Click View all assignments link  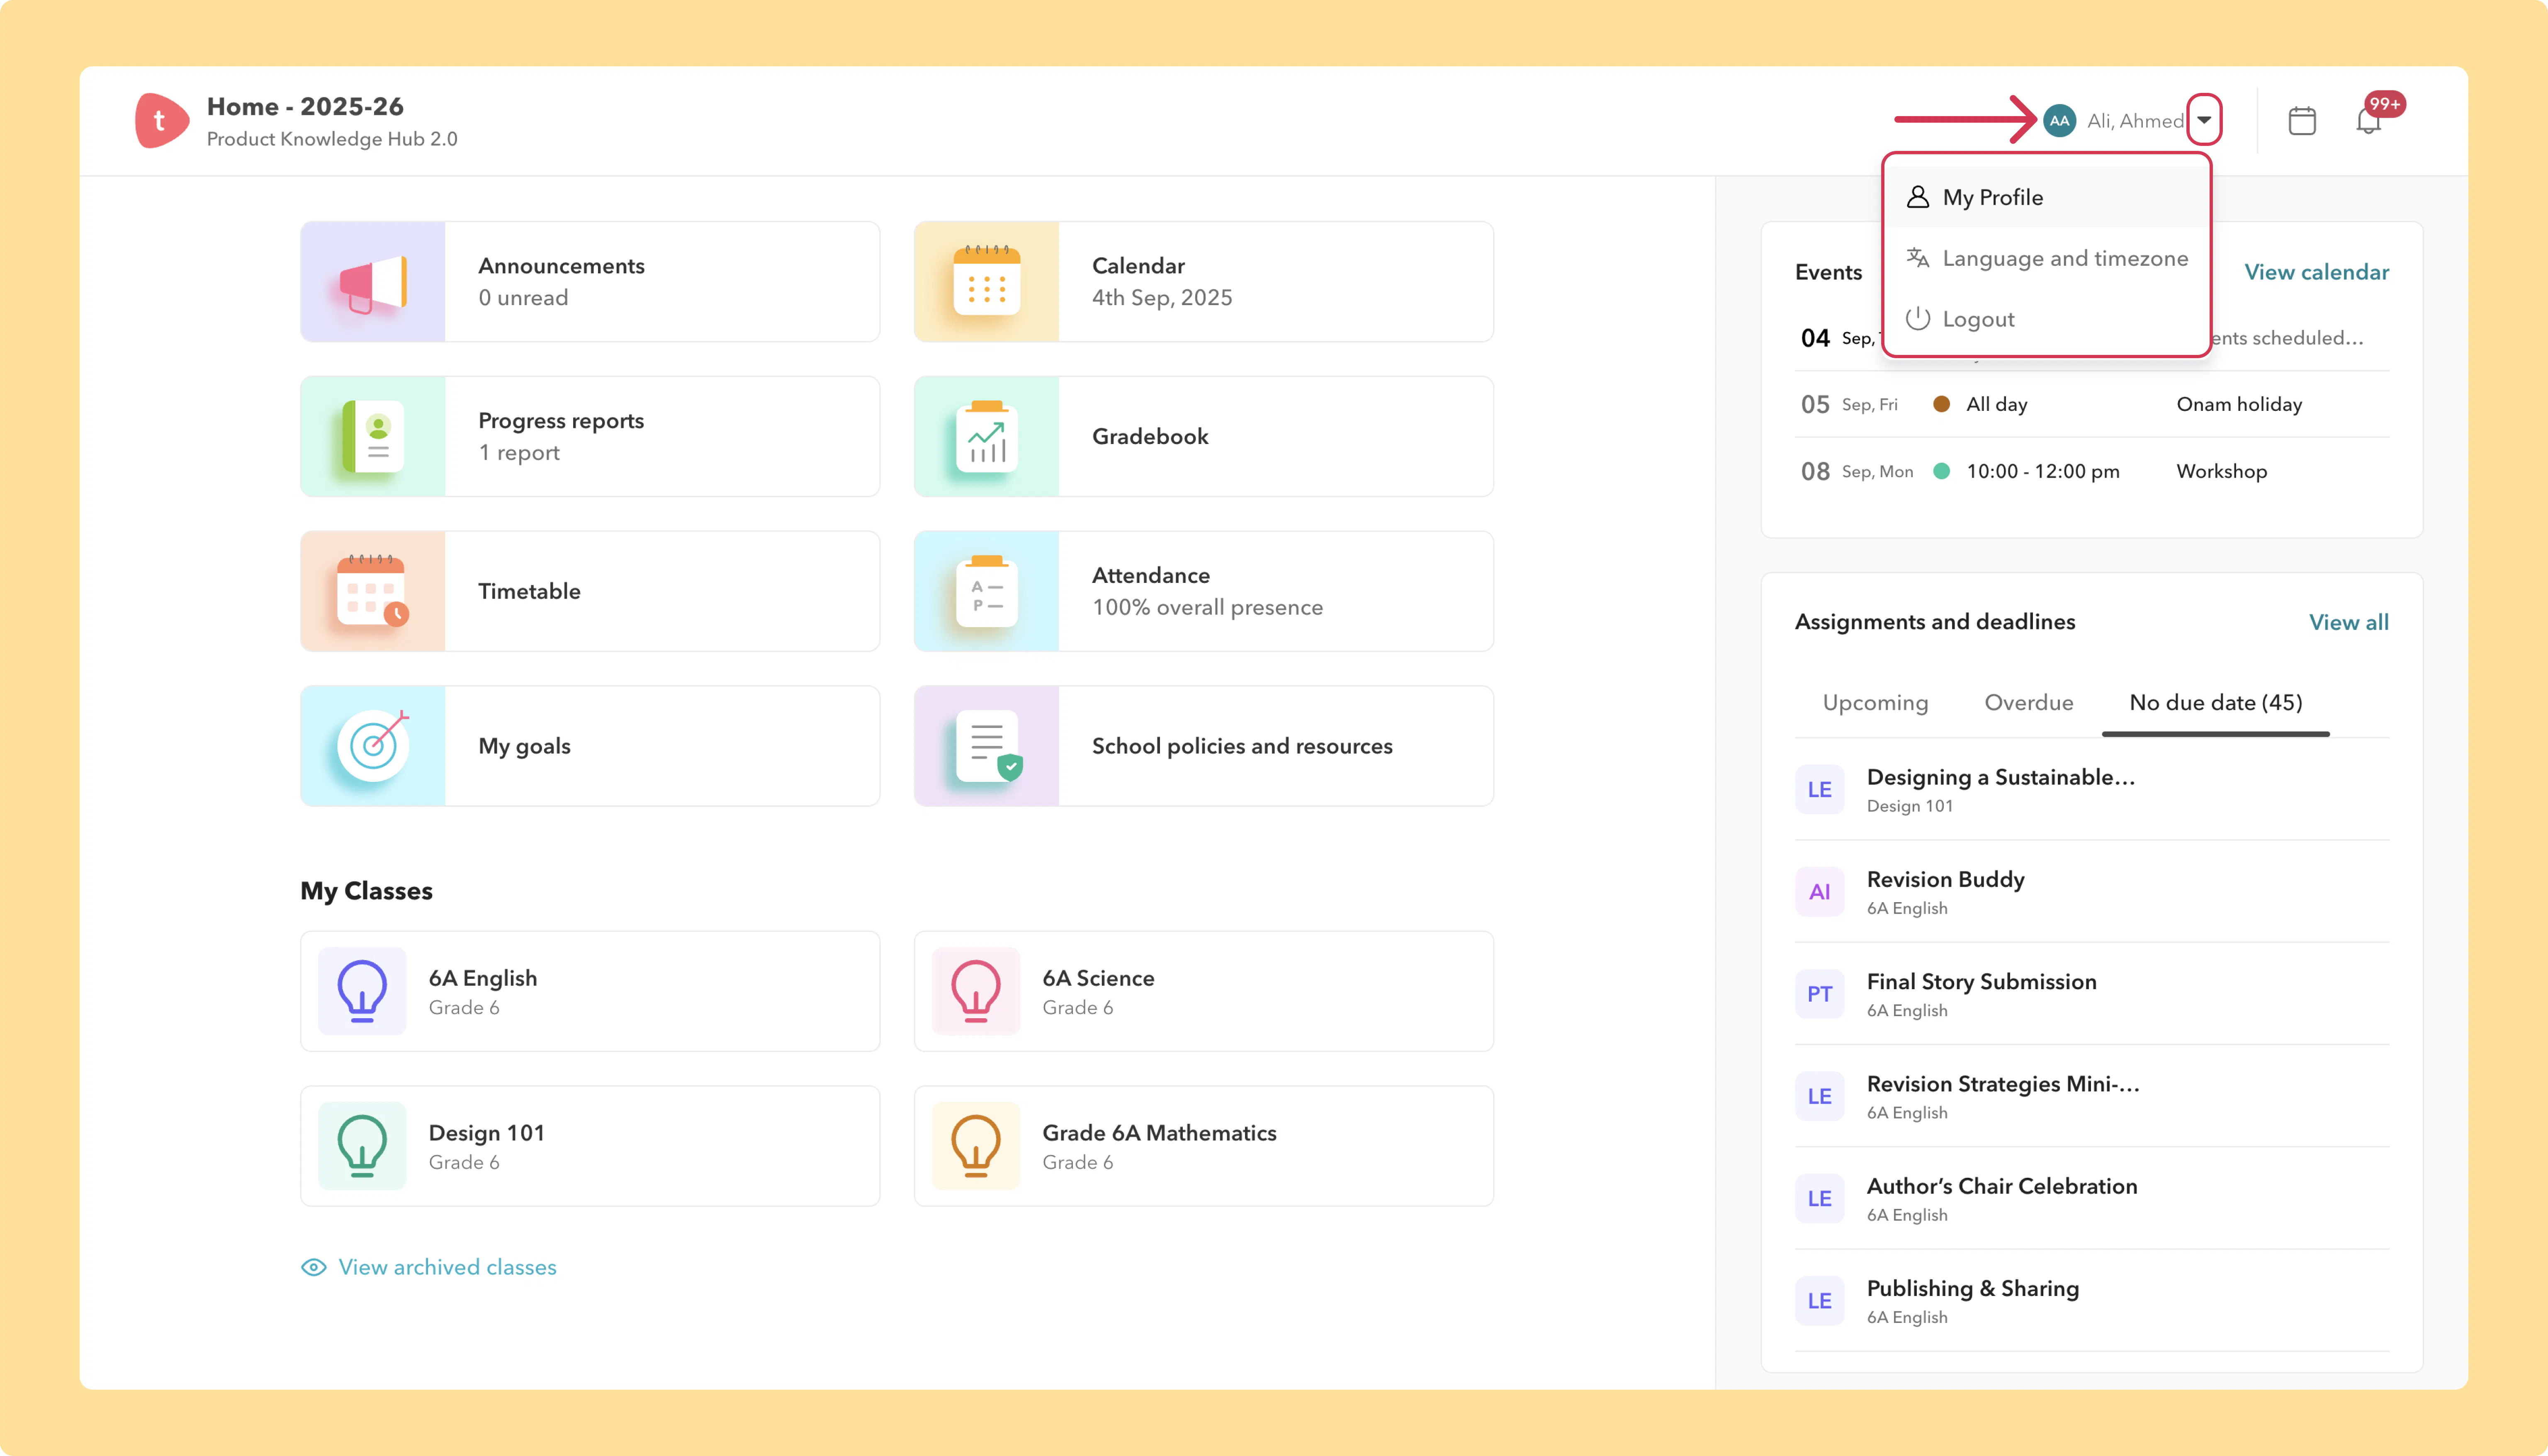pos(2349,622)
